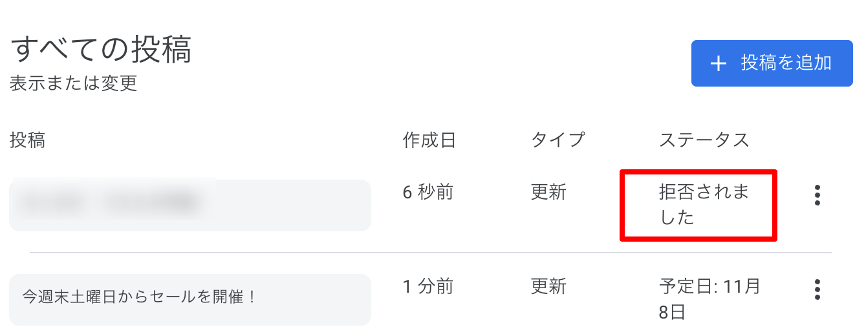Click the plus icon on 投稿を追加
The height and width of the screenshot is (336, 855).
click(x=719, y=63)
